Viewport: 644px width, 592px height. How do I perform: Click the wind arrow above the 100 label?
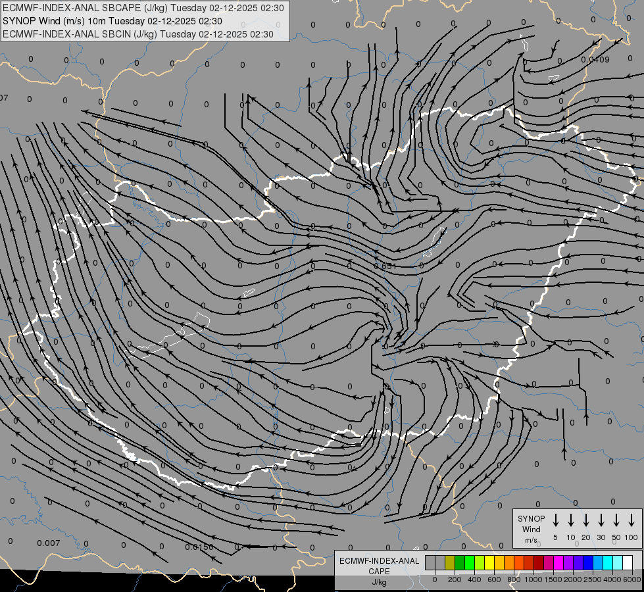[632, 520]
